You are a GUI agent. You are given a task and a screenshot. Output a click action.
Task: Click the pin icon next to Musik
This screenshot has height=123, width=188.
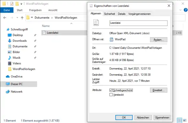[x=35, y=58]
